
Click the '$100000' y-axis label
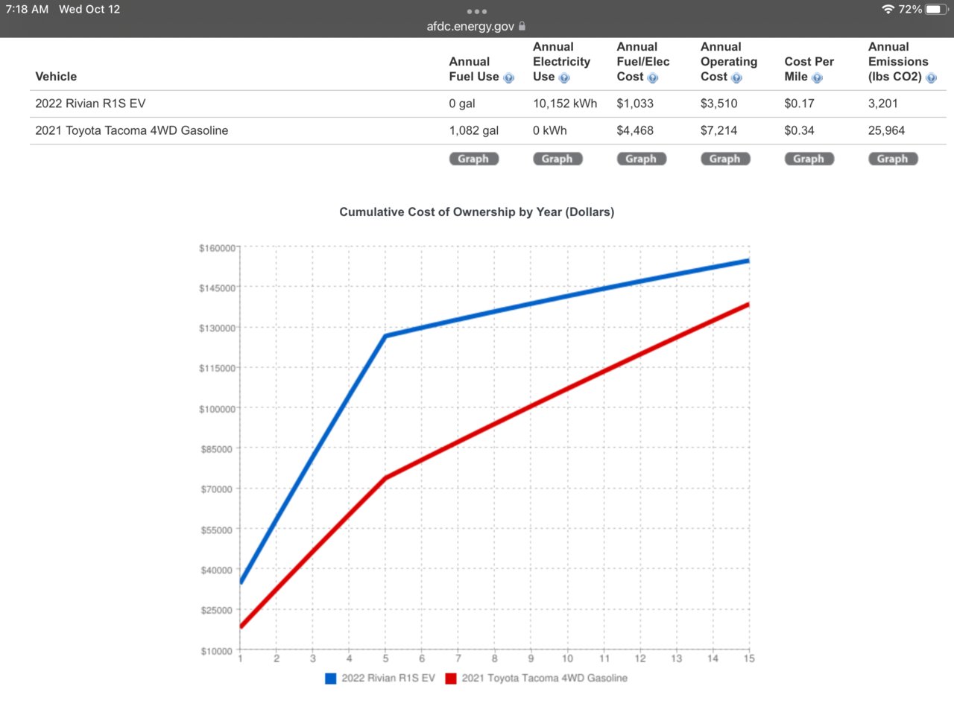(217, 409)
